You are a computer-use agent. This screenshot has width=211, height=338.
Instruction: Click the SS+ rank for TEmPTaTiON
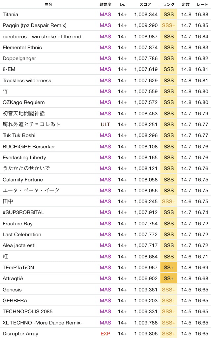[x=168, y=268]
